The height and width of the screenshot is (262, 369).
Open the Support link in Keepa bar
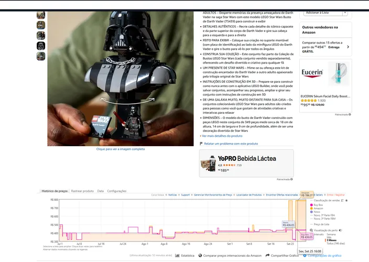[x=186, y=195]
